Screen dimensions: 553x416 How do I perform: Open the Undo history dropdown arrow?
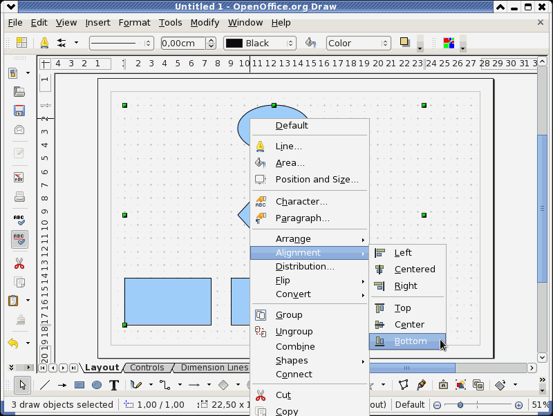28,343
